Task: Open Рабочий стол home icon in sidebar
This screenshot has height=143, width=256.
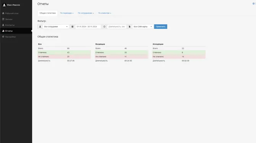Action: [3, 13]
